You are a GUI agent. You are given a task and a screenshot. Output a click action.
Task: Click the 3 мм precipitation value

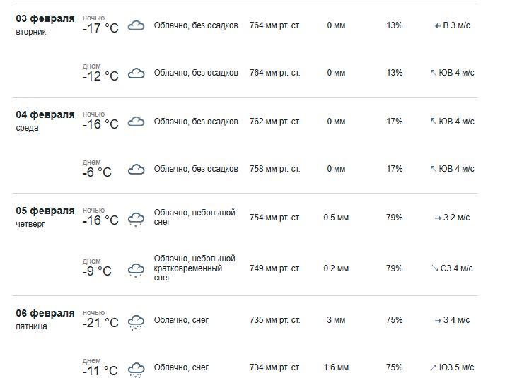click(x=336, y=320)
